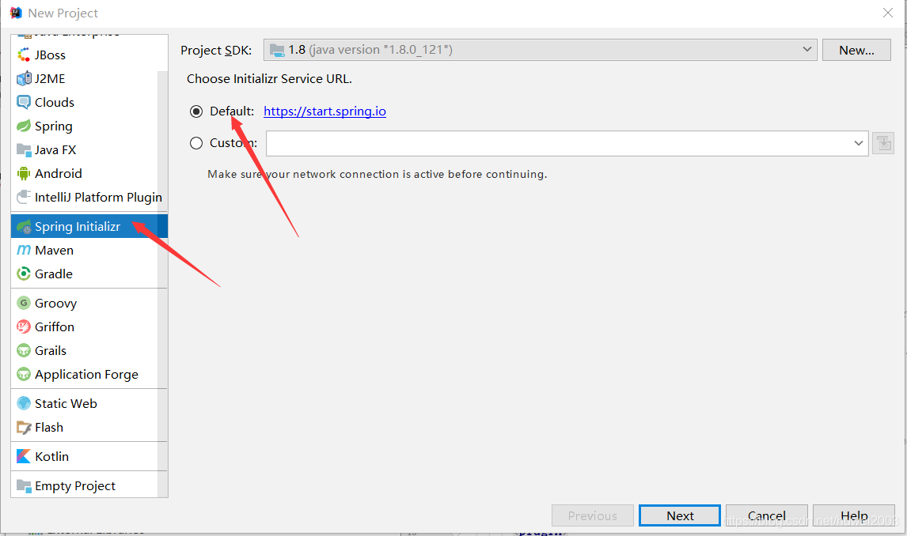Click the Grails project icon
Viewport: 907px width, 536px height.
tap(24, 350)
